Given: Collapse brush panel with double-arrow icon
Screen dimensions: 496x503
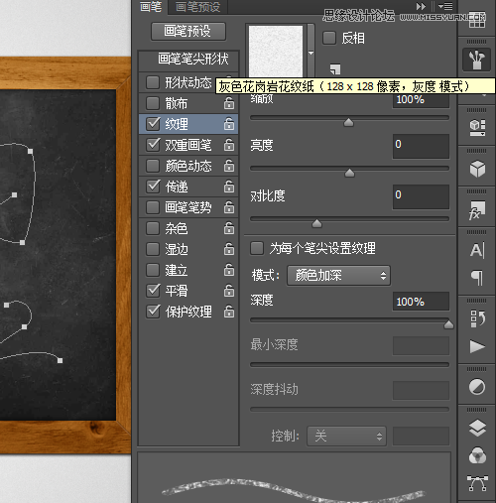Looking at the screenshot, I should [421, 6].
